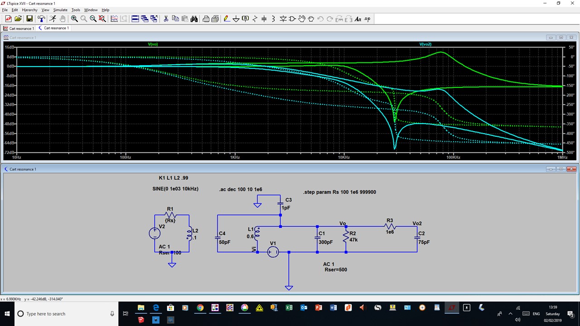Maximize the waveform plot pane
Viewport: 580px width, 326px height.
pos(561,38)
